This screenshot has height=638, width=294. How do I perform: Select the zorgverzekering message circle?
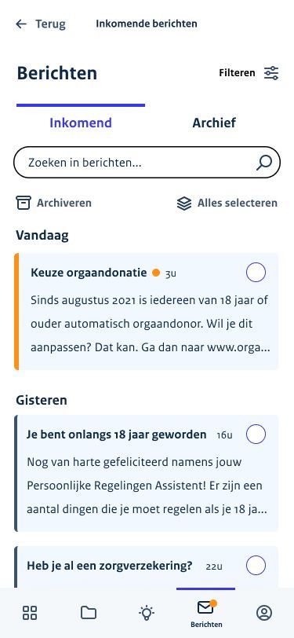(256, 566)
